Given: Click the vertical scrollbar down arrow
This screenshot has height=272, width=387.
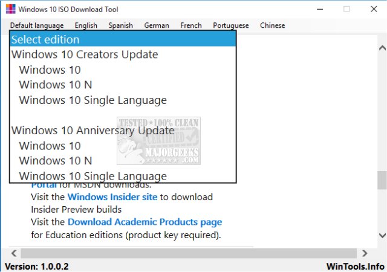Looking at the screenshot, I should (382, 235).
